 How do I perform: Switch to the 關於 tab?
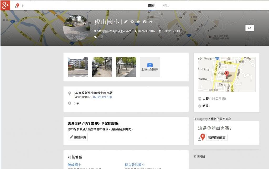click(x=152, y=6)
